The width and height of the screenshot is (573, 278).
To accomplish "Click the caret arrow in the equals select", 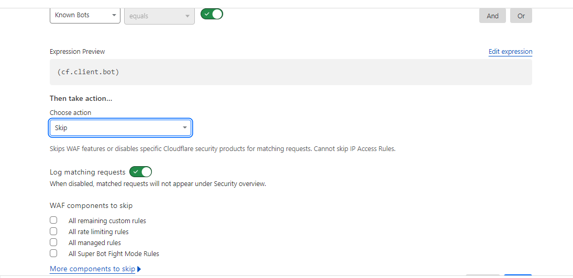I will point(188,16).
